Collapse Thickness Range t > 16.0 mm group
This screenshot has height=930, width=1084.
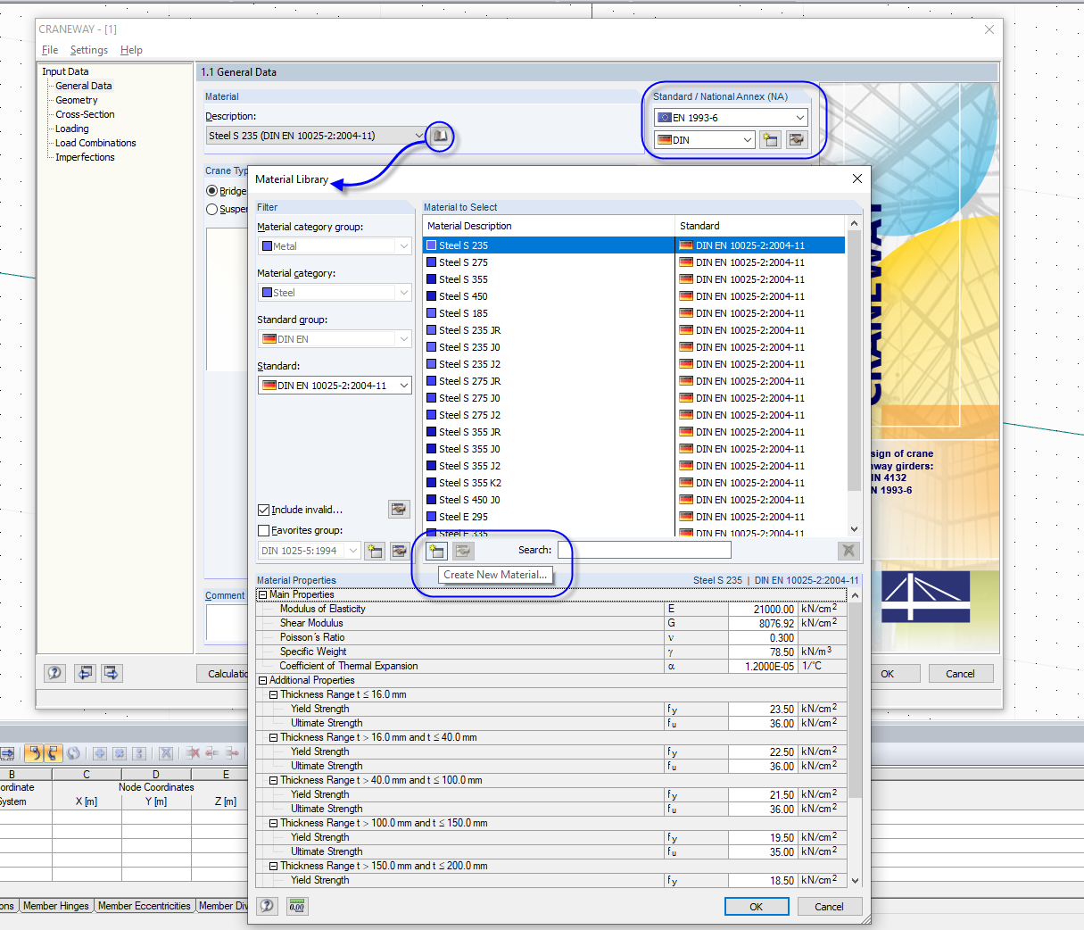[273, 737]
